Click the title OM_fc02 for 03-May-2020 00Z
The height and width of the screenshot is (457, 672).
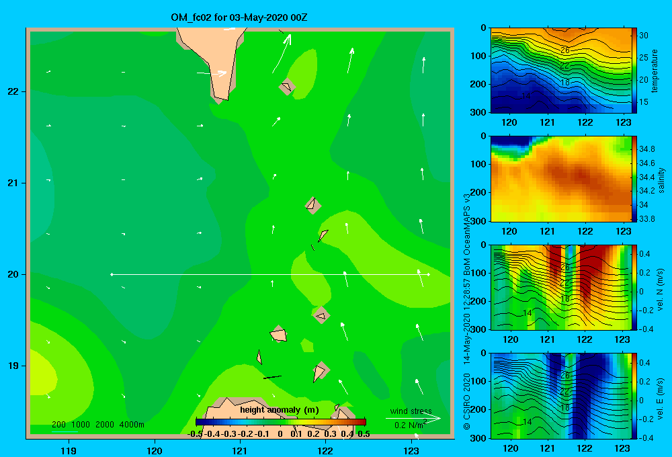[x=239, y=17]
